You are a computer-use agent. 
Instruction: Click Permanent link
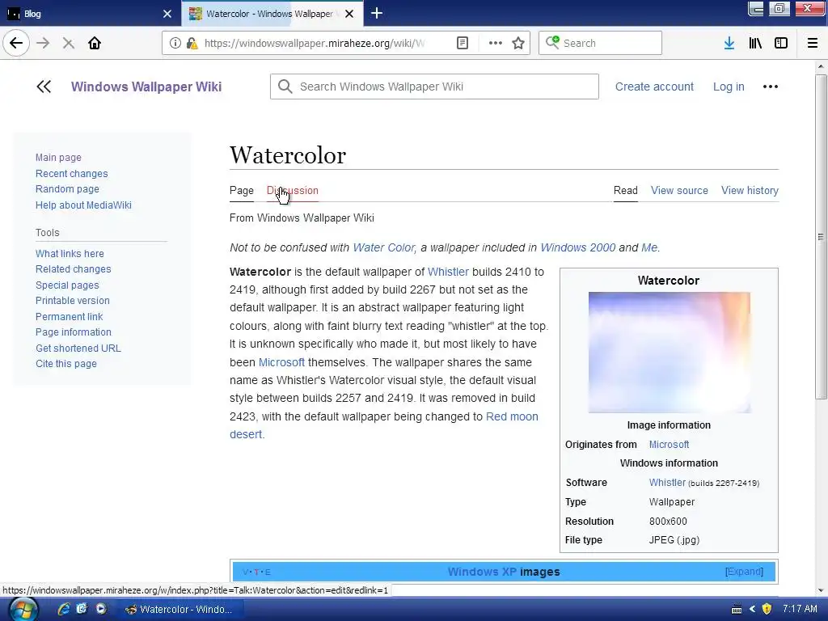click(x=70, y=316)
